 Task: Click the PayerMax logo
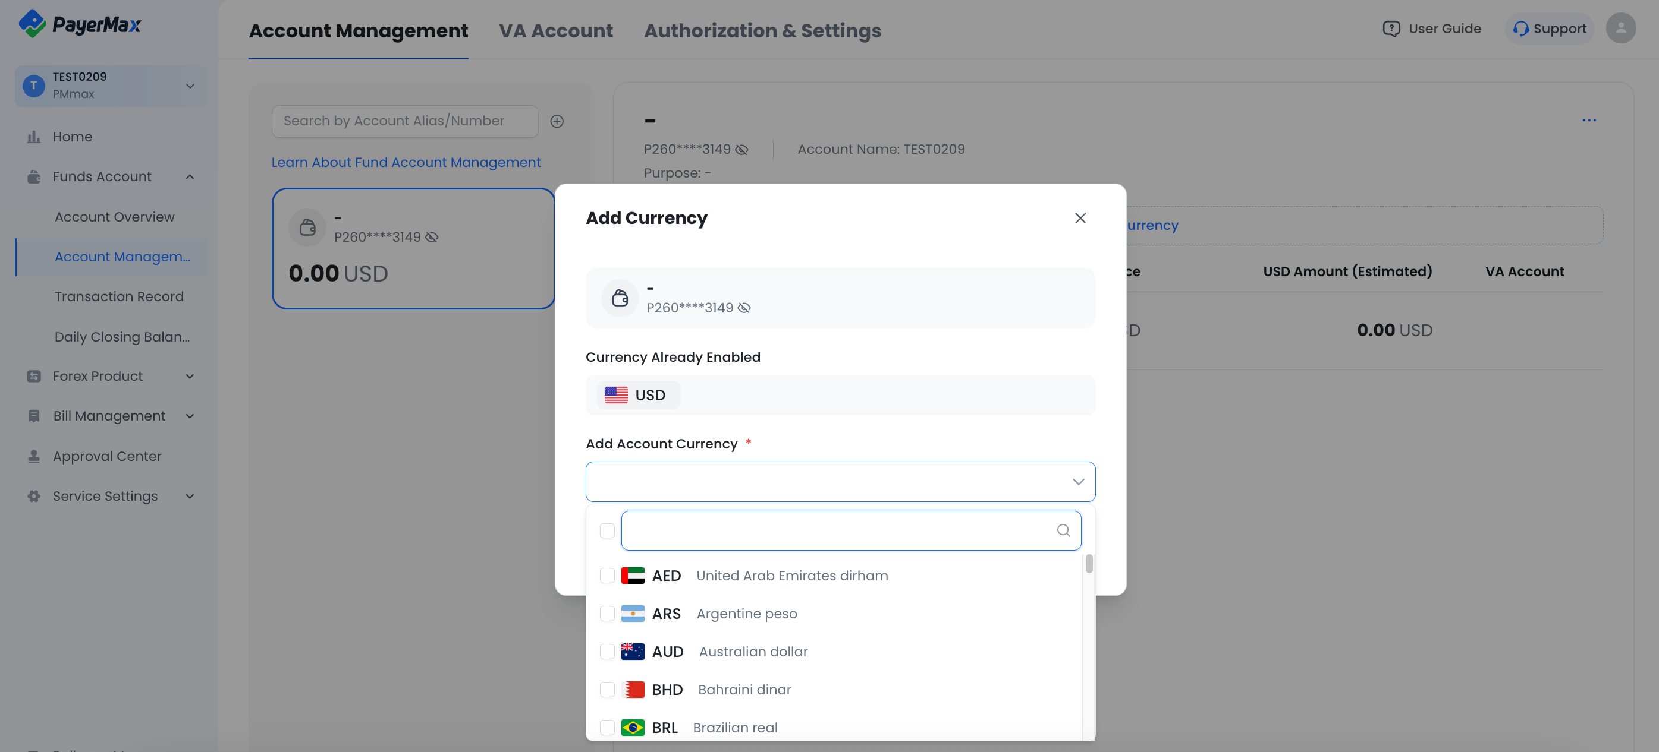click(80, 24)
